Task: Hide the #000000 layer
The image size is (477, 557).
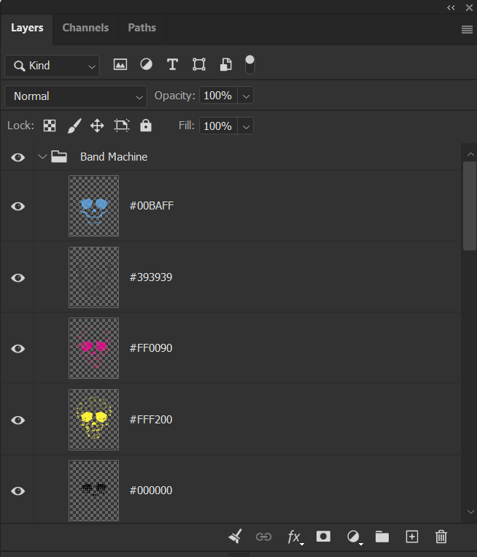Action: point(18,491)
